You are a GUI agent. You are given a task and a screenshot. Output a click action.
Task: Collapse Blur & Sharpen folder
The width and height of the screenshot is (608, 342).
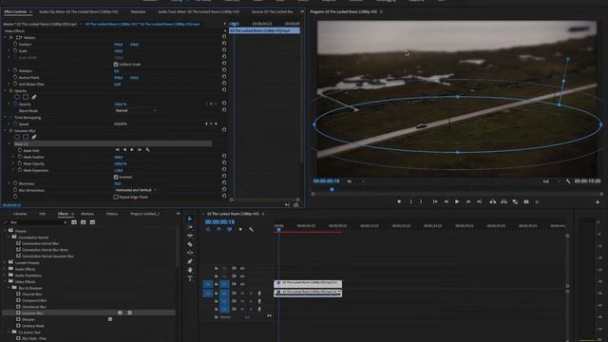click(x=9, y=288)
